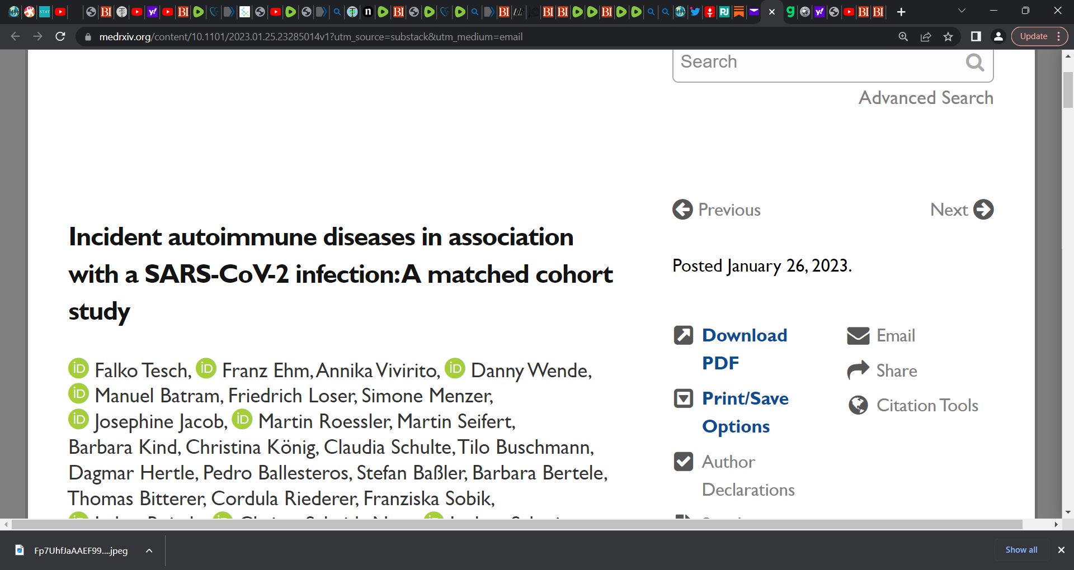Click the vertical scrollbar thumb

pos(1068,89)
